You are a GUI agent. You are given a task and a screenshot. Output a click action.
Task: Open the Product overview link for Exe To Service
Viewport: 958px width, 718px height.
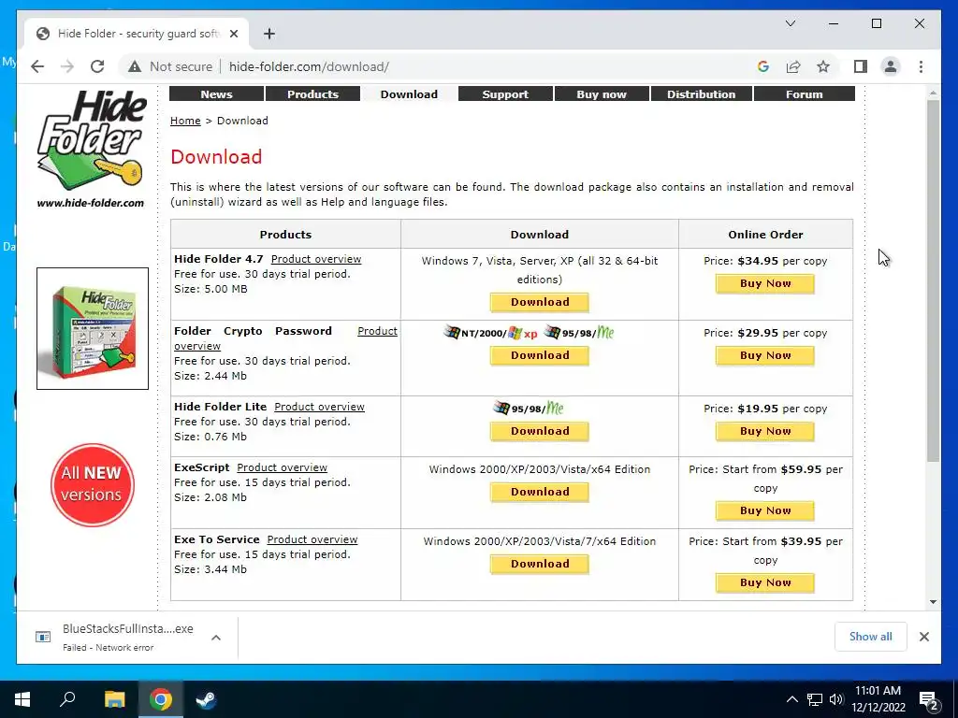312,539
